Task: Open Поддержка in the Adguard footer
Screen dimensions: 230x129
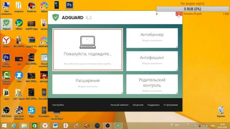Action: (x=153, y=105)
